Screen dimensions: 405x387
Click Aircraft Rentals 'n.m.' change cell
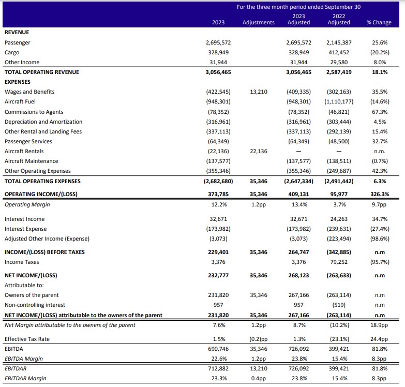380,151
